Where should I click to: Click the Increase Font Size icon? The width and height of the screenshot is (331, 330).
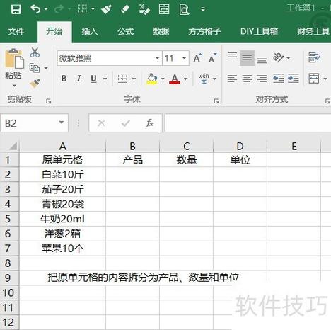(197, 58)
